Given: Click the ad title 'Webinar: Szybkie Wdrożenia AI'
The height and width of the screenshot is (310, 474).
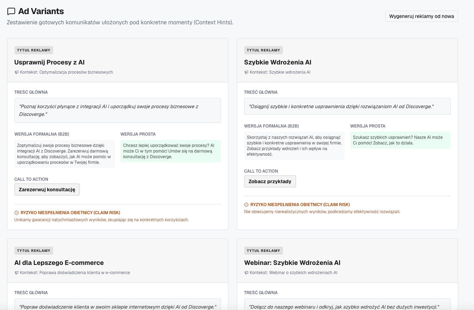Looking at the screenshot, I should pos(292,263).
